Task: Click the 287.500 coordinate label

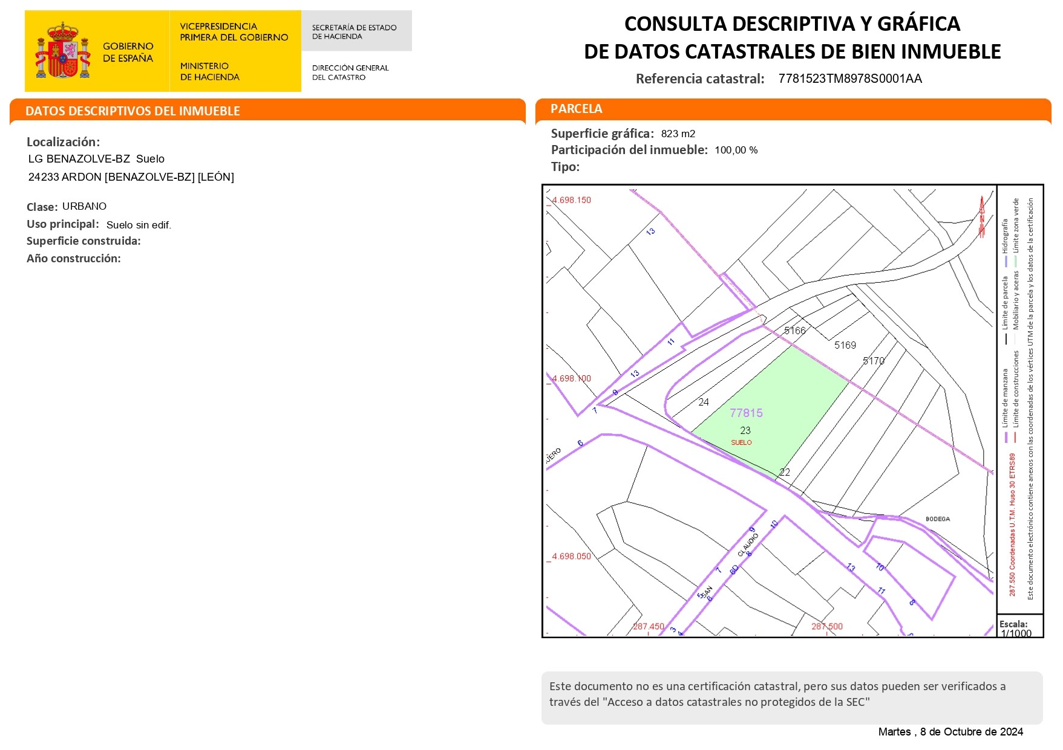Action: click(x=826, y=627)
